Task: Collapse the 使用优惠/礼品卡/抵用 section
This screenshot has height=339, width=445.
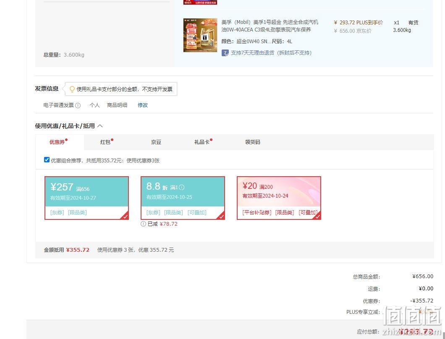Action: coord(100,126)
